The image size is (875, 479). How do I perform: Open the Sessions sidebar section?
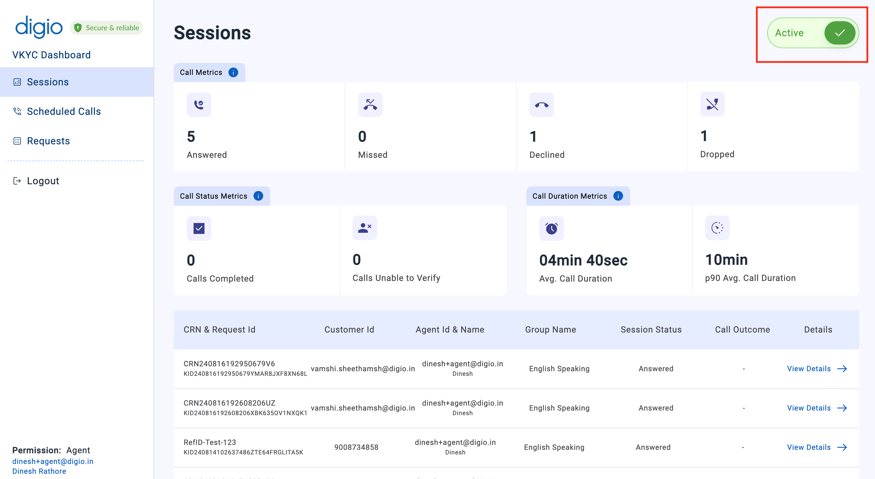[48, 81]
